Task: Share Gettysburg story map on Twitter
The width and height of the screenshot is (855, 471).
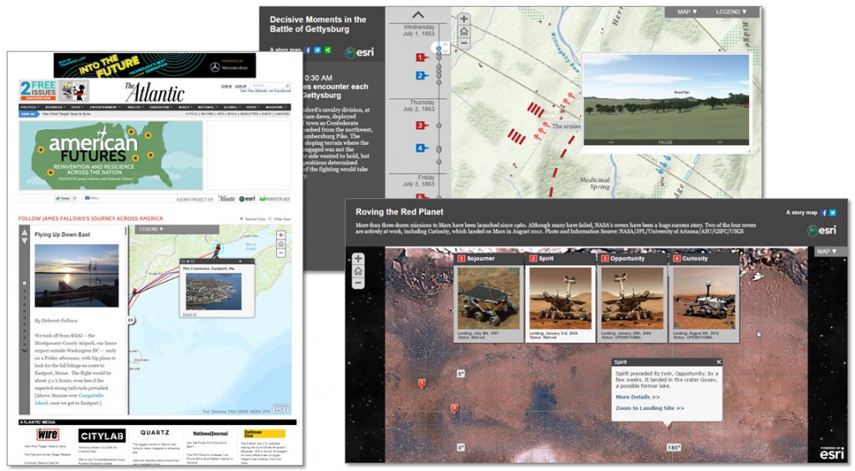Action: point(317,50)
